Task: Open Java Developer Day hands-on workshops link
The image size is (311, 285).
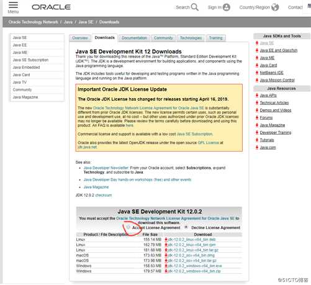Action: pyautogui.click(x=137, y=179)
